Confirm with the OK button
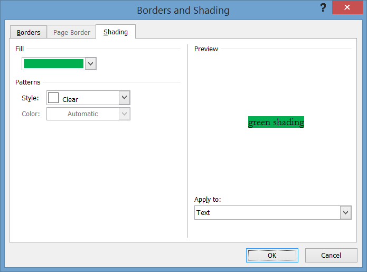 (272, 255)
